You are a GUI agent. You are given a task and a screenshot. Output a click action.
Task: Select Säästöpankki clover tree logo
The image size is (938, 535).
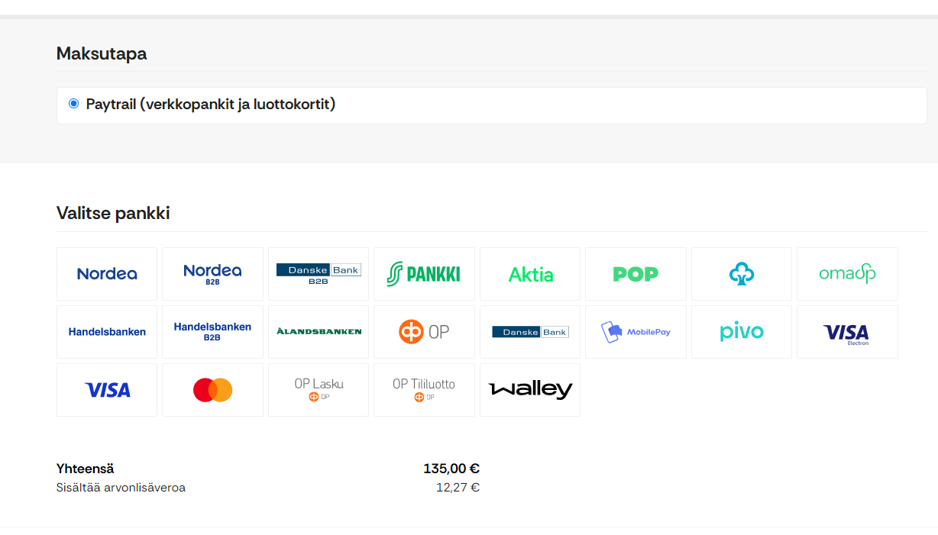pos(742,274)
